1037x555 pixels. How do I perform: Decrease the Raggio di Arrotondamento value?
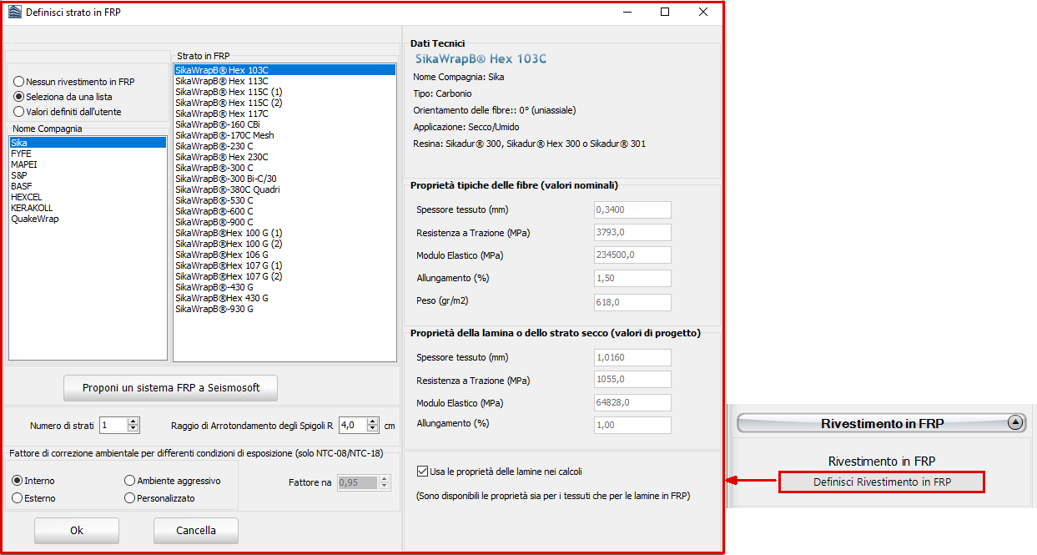click(373, 429)
